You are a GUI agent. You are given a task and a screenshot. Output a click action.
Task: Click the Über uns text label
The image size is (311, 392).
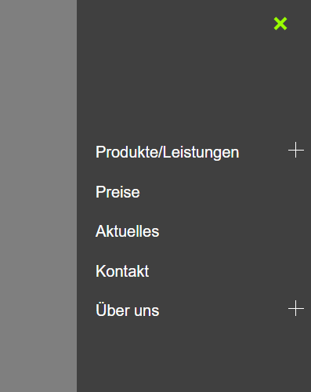(x=127, y=310)
